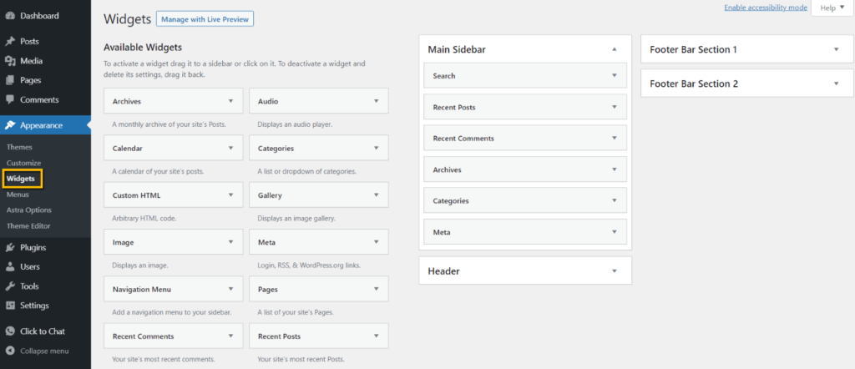Click the Tools wrench icon
Screen dimensions: 855x369
coord(10,286)
